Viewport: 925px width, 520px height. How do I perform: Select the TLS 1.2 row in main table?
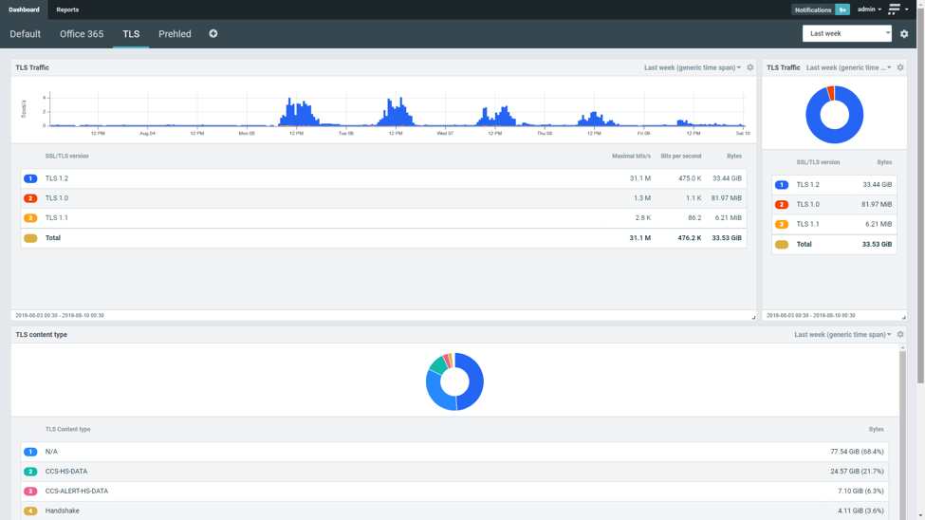pos(383,178)
